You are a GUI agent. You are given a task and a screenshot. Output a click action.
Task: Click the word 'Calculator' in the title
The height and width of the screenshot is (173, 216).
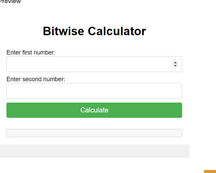click(x=117, y=31)
